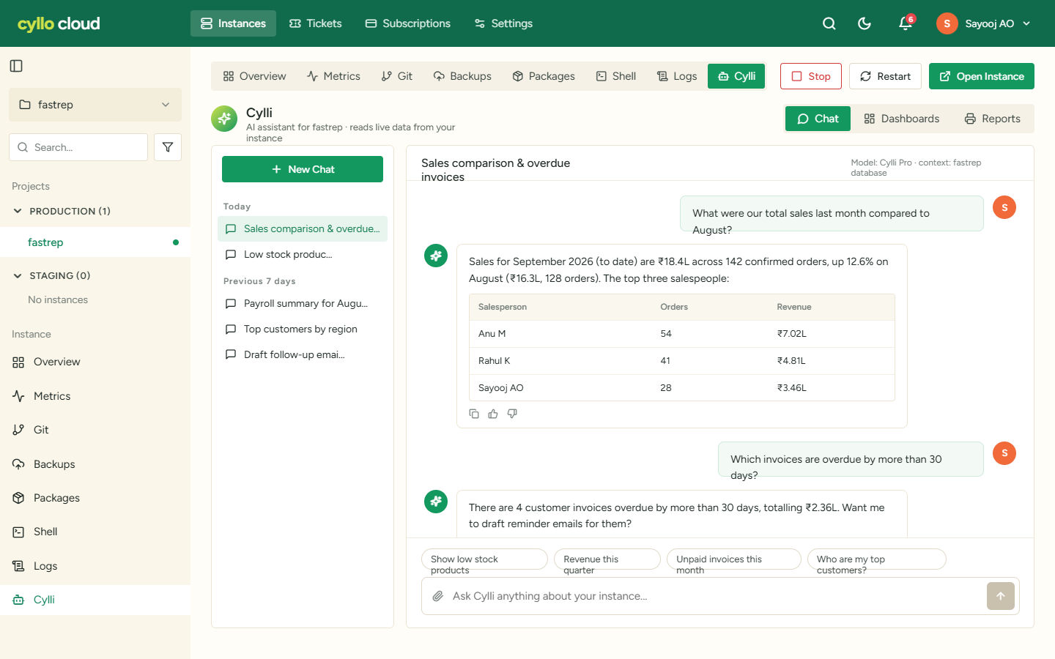Open Logs in the left sidebar
1055x659 pixels.
95,566
